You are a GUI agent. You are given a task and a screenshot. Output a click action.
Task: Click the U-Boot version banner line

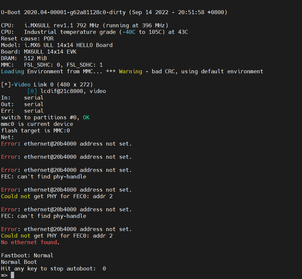click(x=114, y=12)
